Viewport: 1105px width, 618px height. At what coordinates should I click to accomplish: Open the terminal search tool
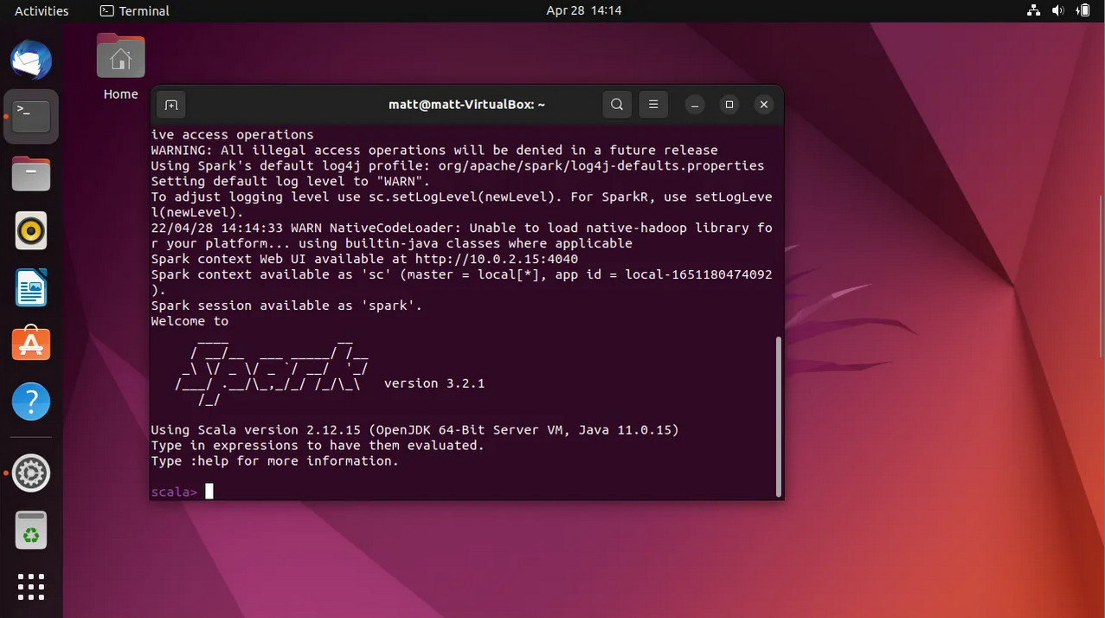[616, 105]
